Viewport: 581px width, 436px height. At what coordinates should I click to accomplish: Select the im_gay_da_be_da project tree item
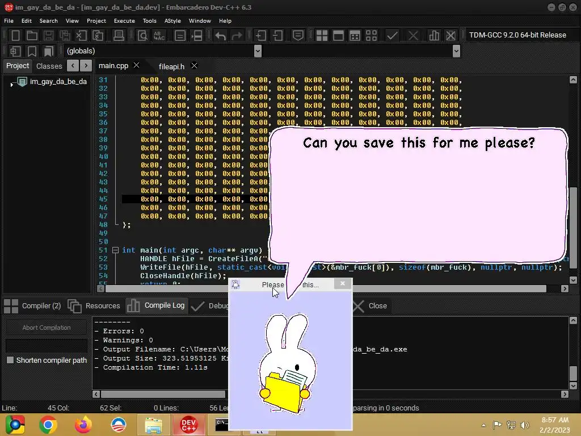58,82
